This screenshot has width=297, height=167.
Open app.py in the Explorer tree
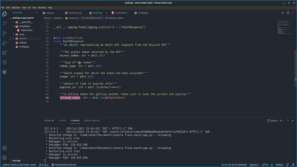[x=23, y=43]
